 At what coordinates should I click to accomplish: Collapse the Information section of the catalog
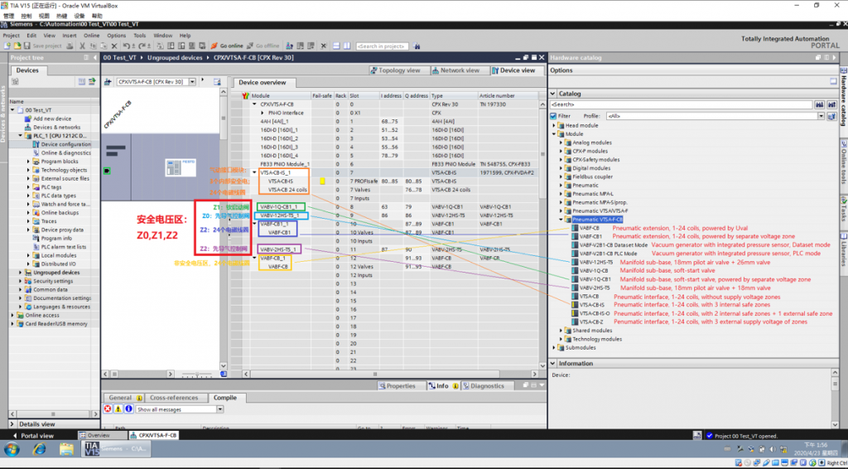(x=552, y=364)
